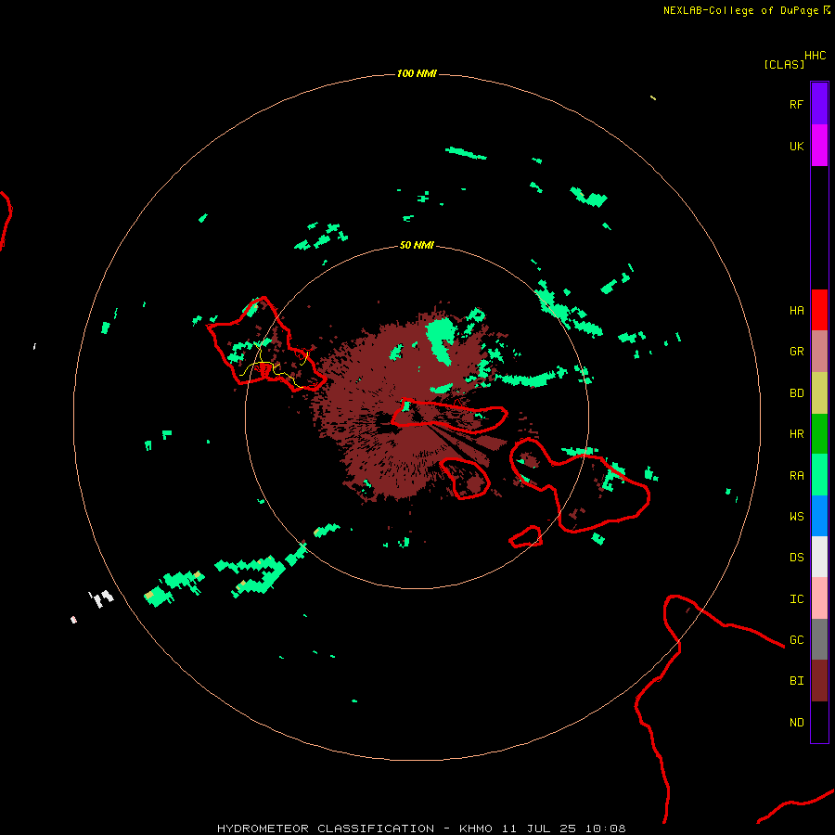Click the RF purple legend swatch
Image resolution: width=835 pixels, height=835 pixels.
click(819, 104)
